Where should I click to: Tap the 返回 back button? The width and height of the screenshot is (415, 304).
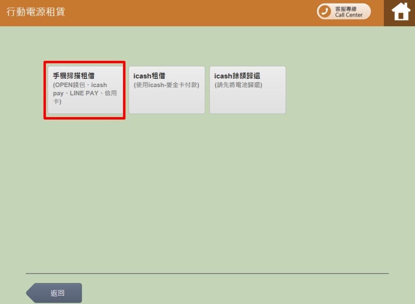54,293
